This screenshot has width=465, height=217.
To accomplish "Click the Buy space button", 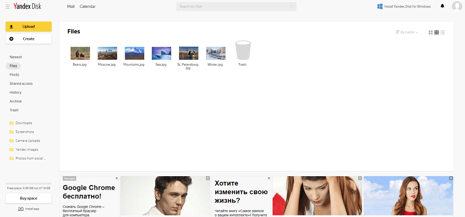I will 28,198.
